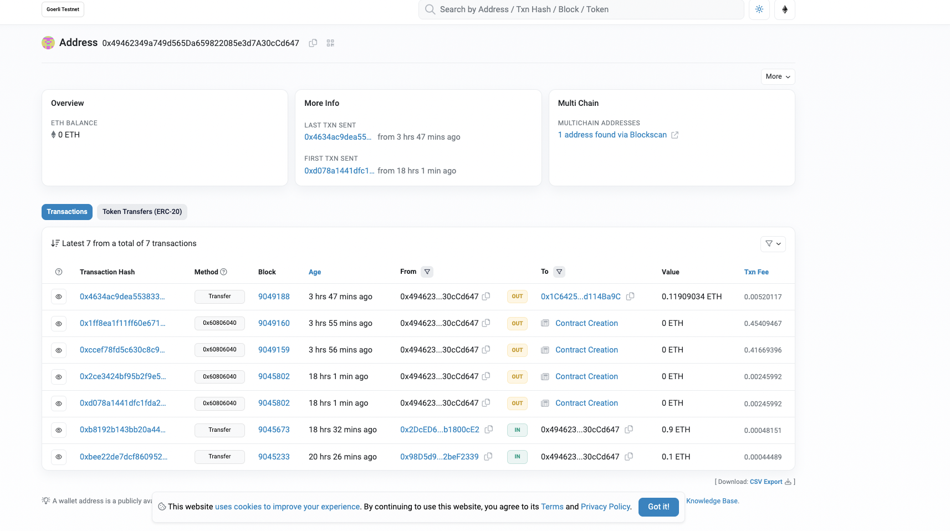Filter the To column
The width and height of the screenshot is (950, 531).
click(x=559, y=272)
